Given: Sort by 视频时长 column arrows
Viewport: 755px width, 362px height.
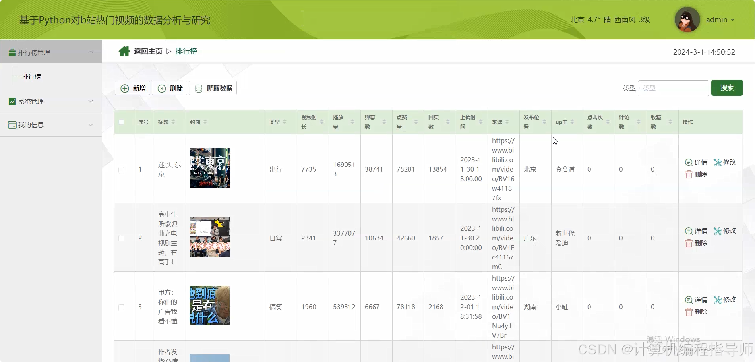Looking at the screenshot, I should click(322, 122).
